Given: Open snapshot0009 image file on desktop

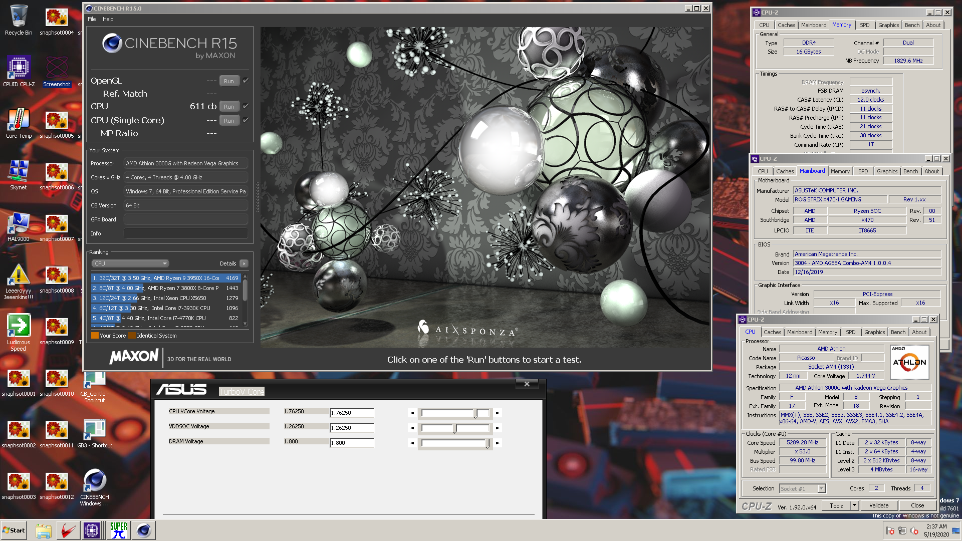Looking at the screenshot, I should pos(57,330).
